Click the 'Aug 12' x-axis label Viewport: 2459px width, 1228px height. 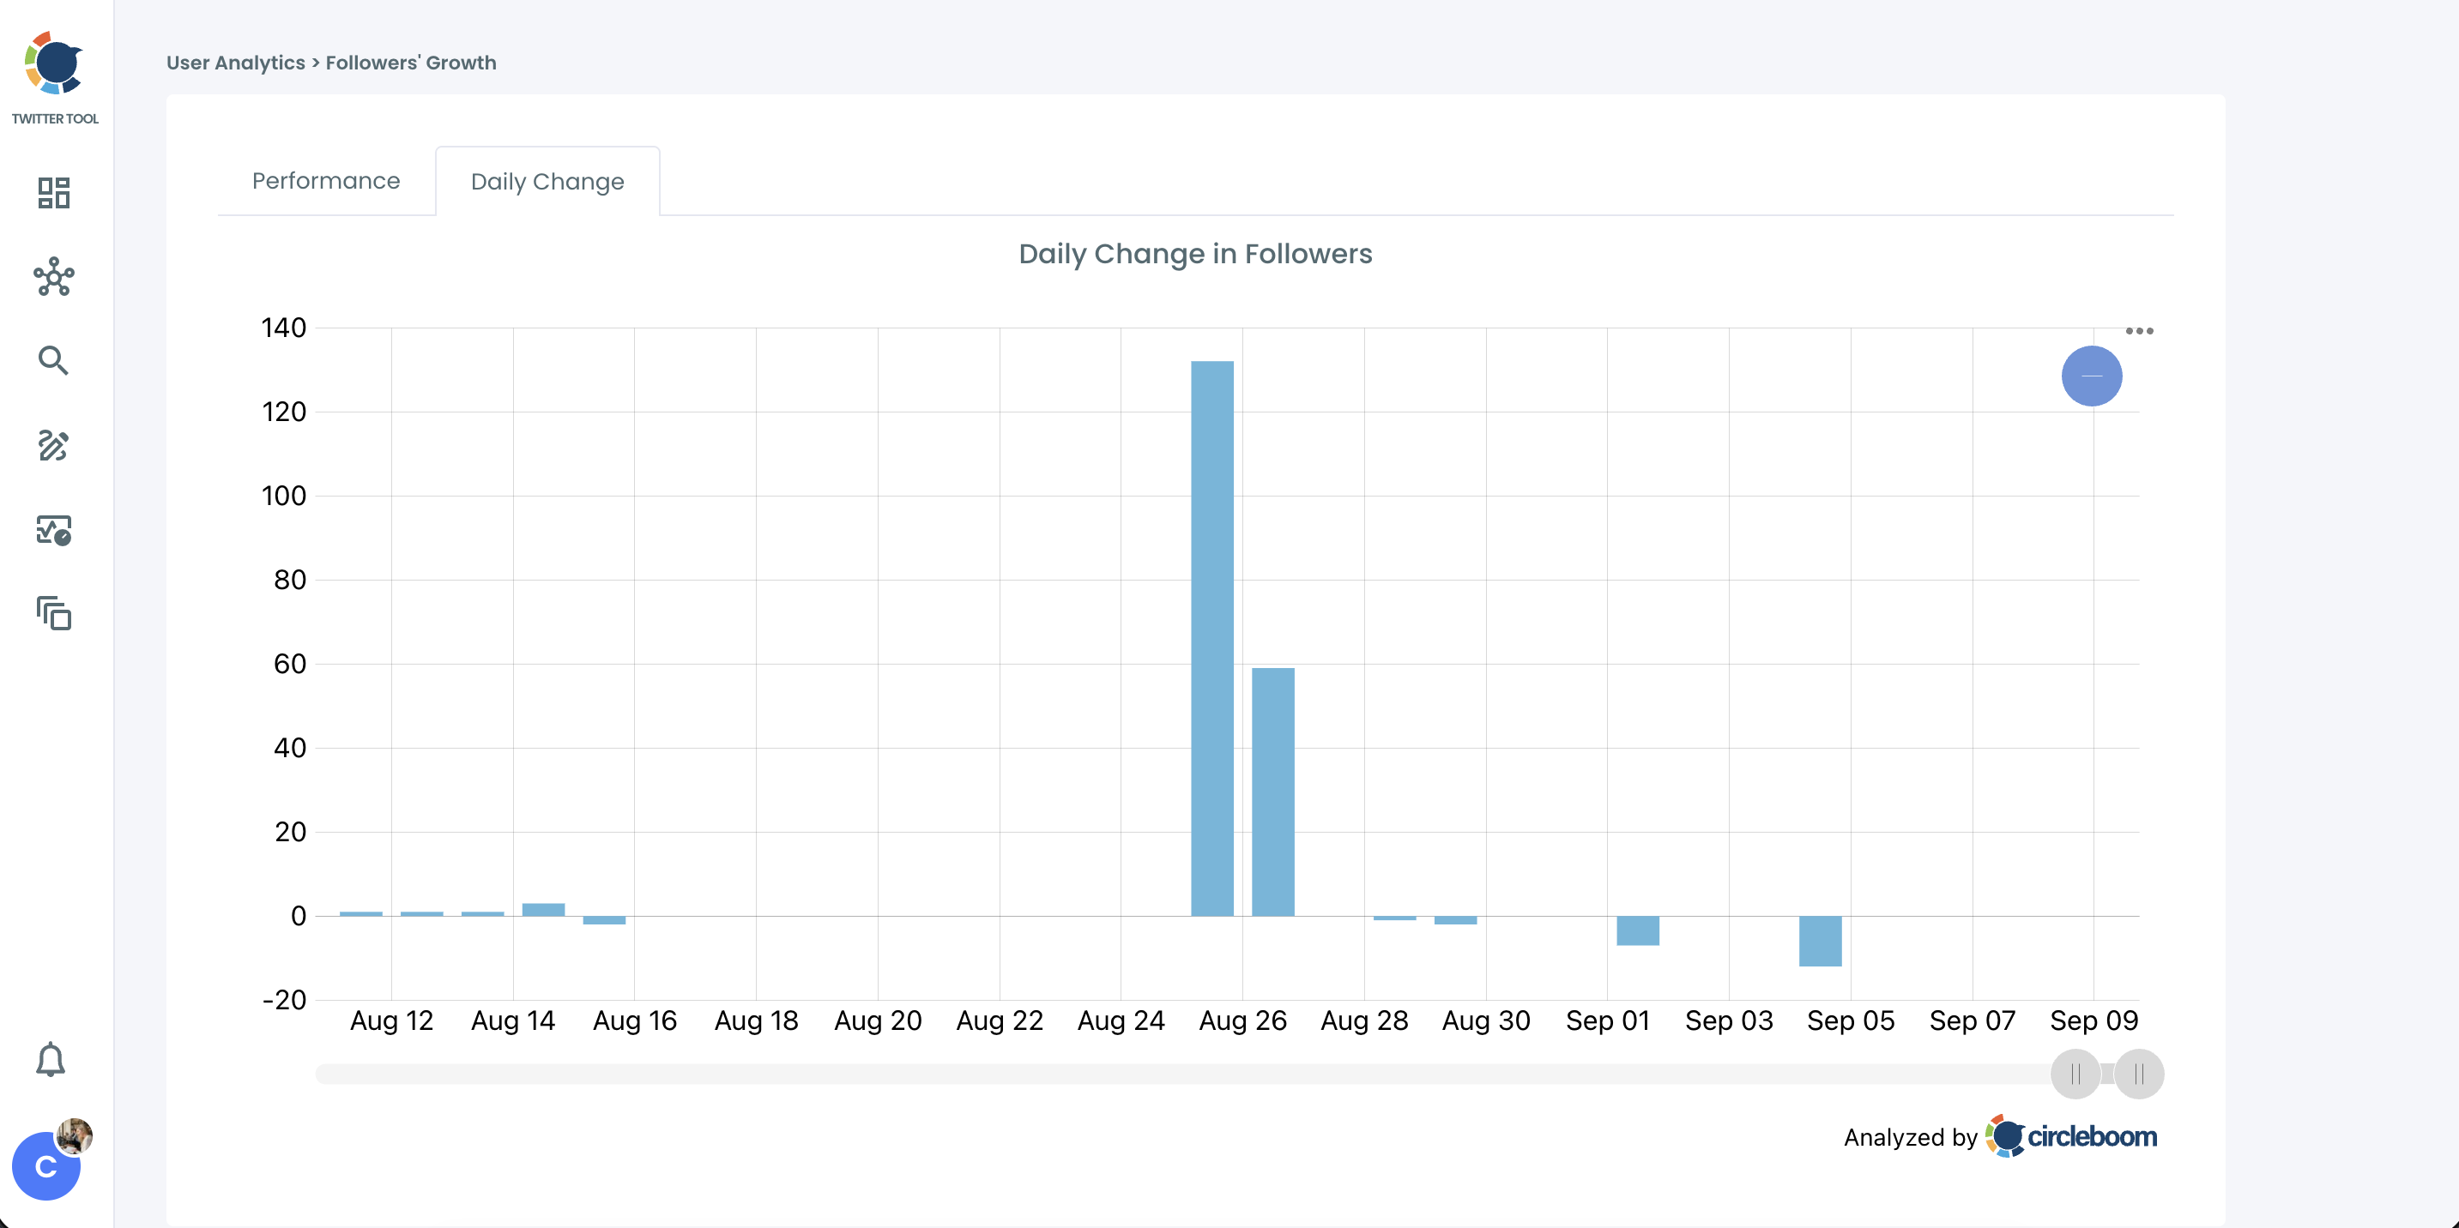click(x=391, y=1021)
